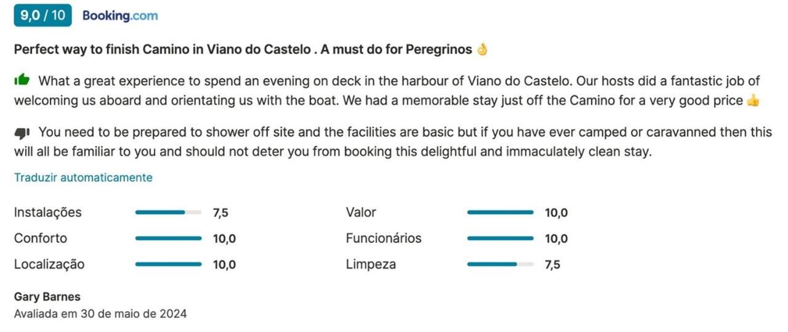Click the Valor 10,0 score value

(x=556, y=213)
